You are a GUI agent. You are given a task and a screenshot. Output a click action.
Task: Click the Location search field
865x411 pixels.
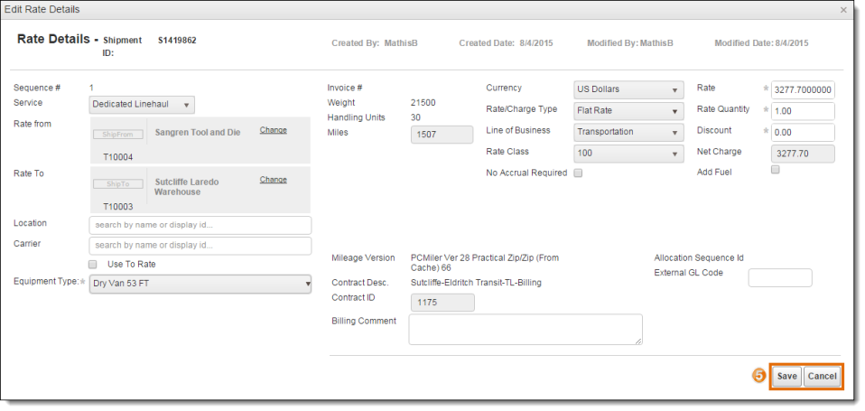200,225
